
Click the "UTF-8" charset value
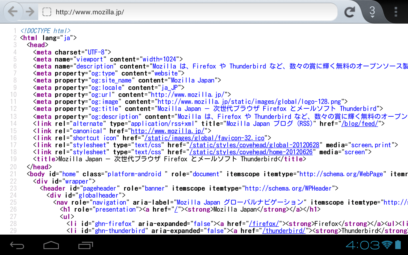tap(96, 52)
